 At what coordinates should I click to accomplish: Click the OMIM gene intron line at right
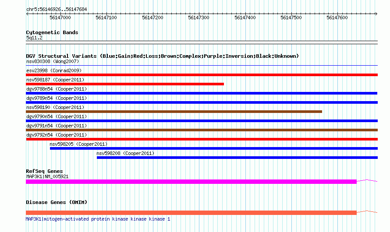[367, 211]
